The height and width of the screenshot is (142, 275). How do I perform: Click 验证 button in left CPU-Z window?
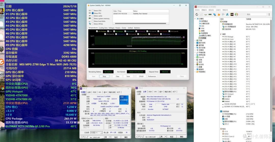[116, 137]
